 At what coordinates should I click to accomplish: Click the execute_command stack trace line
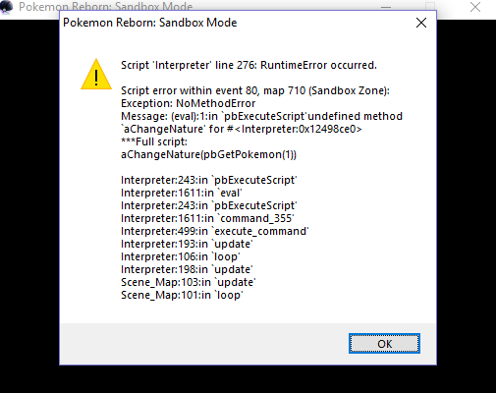click(215, 231)
